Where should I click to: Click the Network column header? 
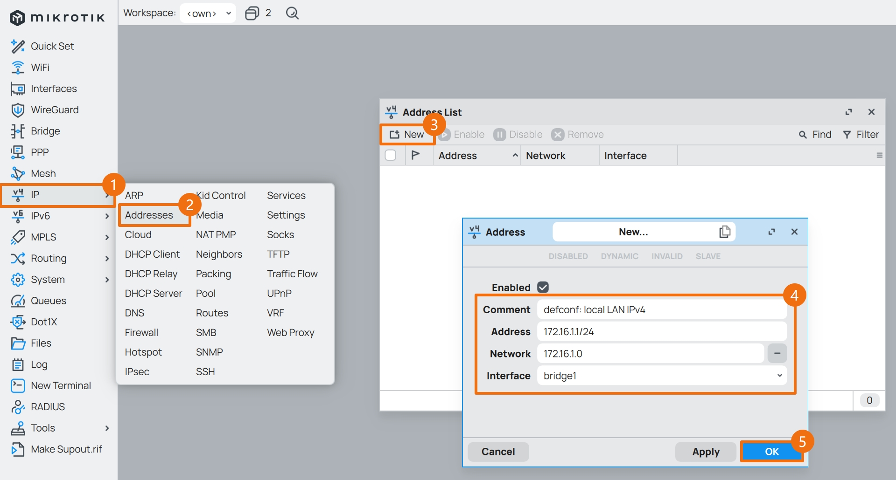[x=560, y=155]
